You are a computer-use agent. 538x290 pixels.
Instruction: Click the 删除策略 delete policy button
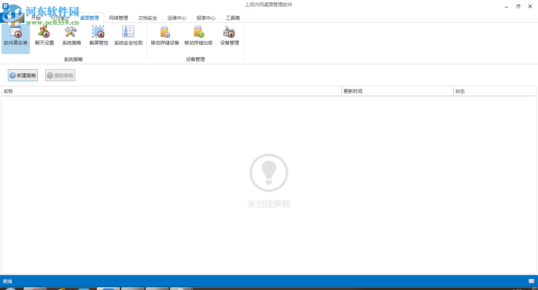[x=60, y=75]
